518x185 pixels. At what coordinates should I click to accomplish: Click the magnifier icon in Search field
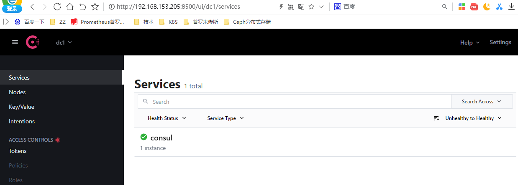(146, 101)
